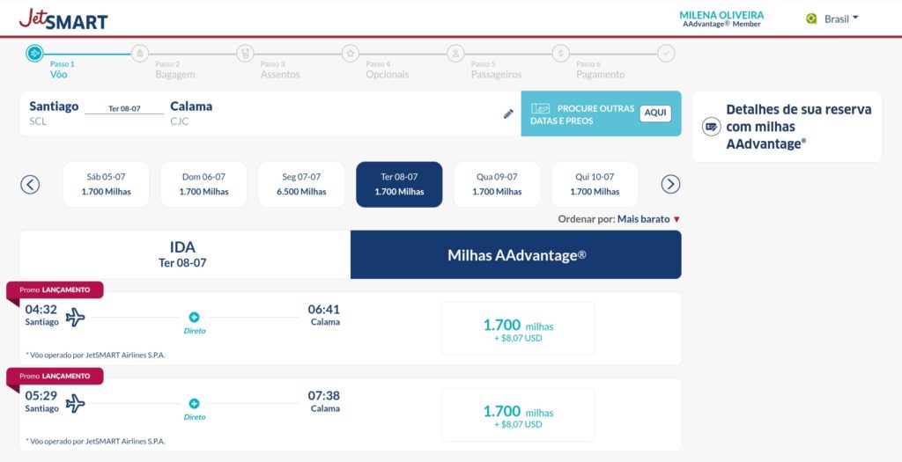Choose 1.700 milhas fare for the 05:29 flight
Screen dimensions: 902x462
518,414
